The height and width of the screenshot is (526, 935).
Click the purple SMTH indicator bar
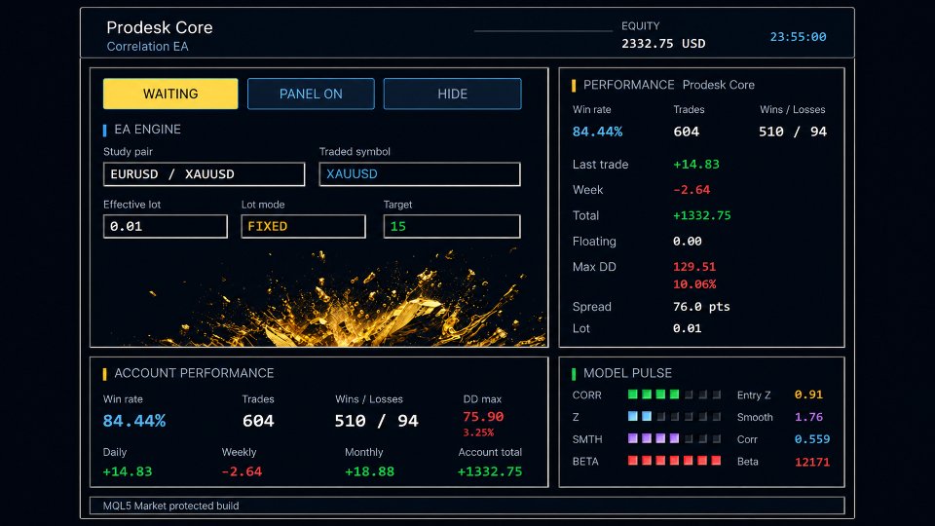click(674, 438)
